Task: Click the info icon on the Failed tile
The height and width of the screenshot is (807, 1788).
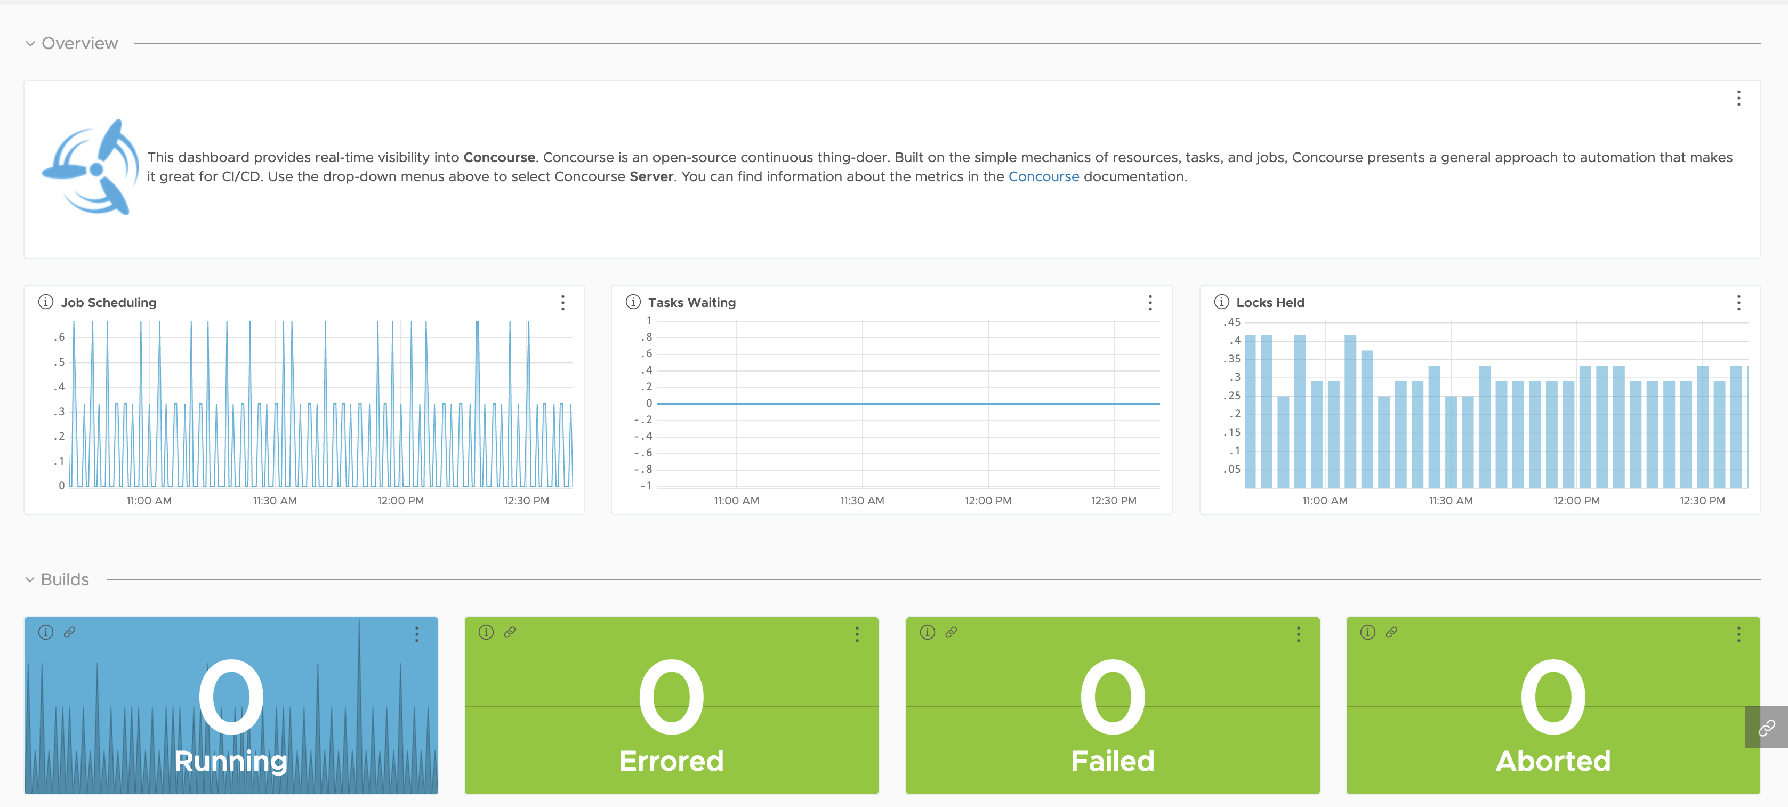Action: (x=927, y=632)
